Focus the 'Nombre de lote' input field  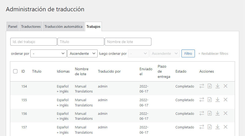coord(128,42)
